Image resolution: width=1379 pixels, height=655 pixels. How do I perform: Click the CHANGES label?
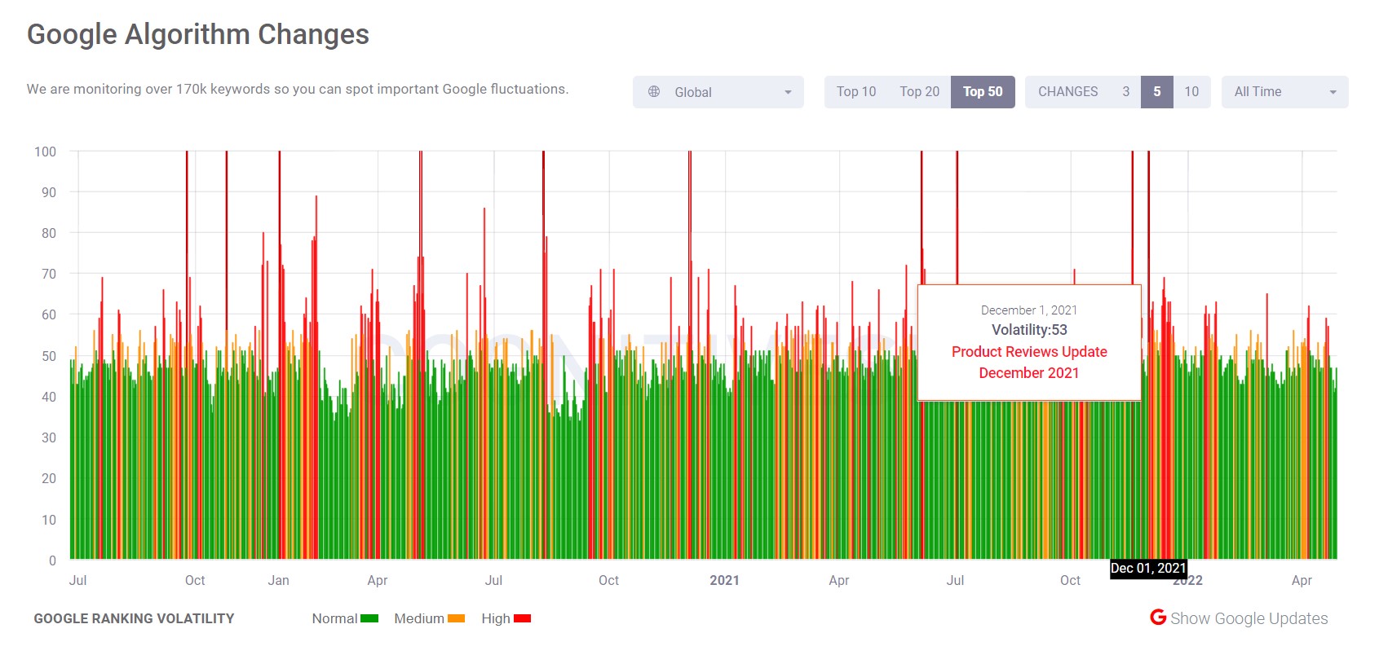[x=1067, y=92]
